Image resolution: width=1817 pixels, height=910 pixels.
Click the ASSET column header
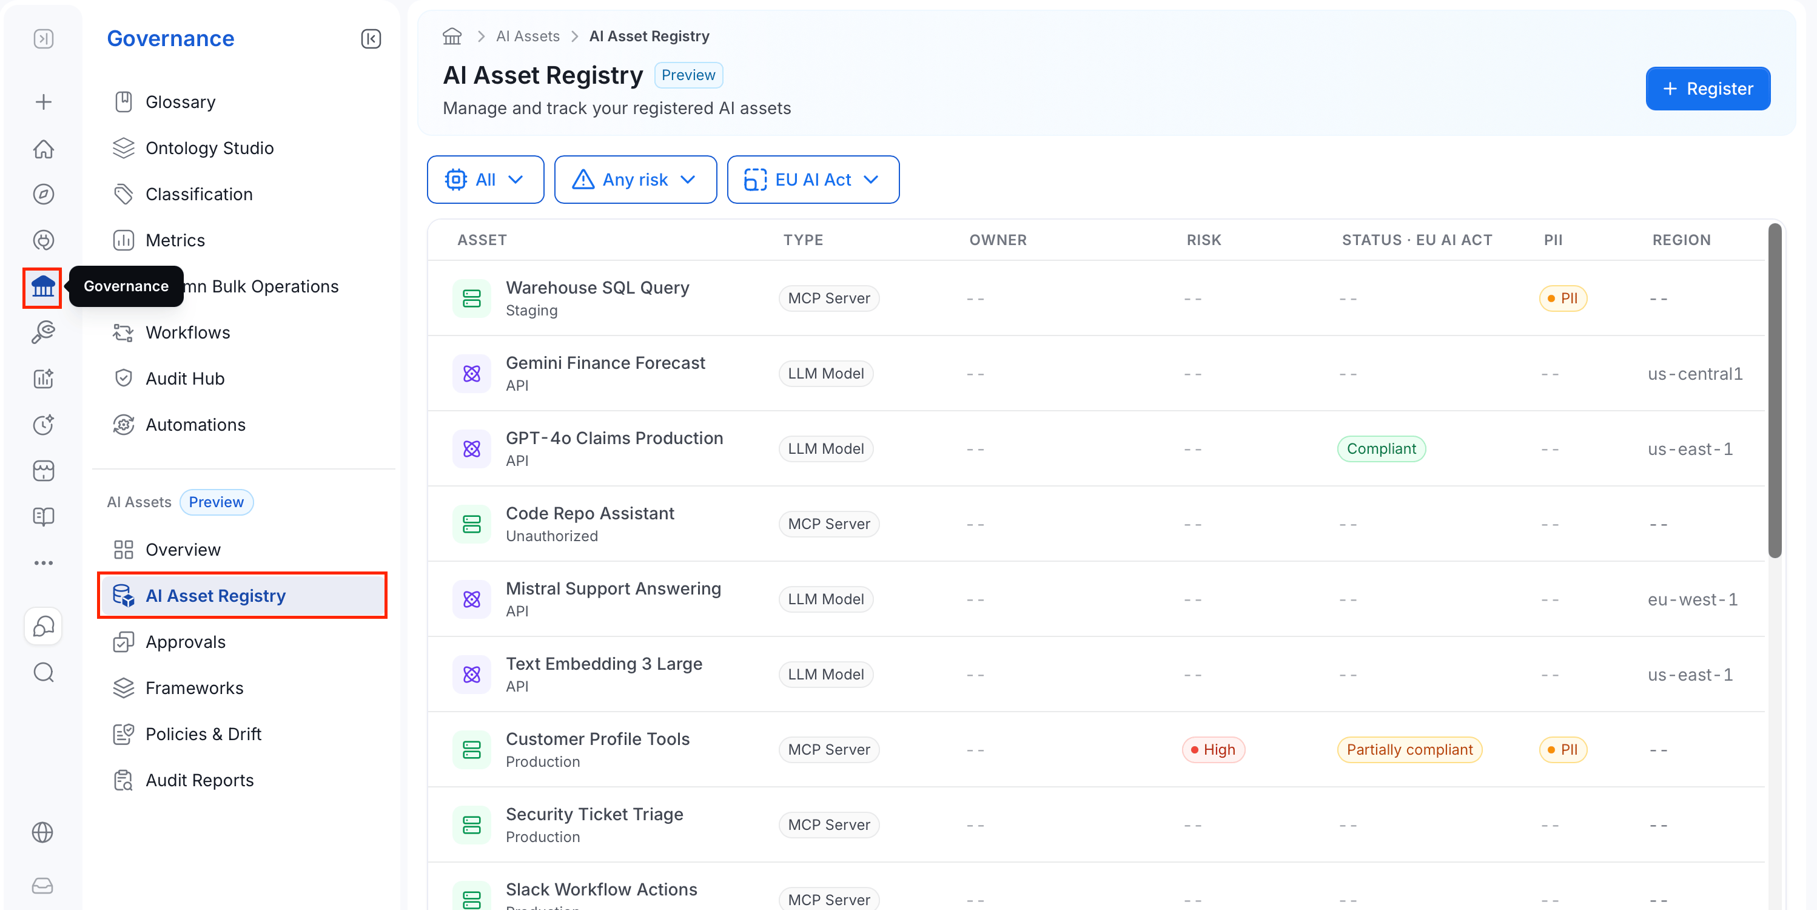[482, 240]
